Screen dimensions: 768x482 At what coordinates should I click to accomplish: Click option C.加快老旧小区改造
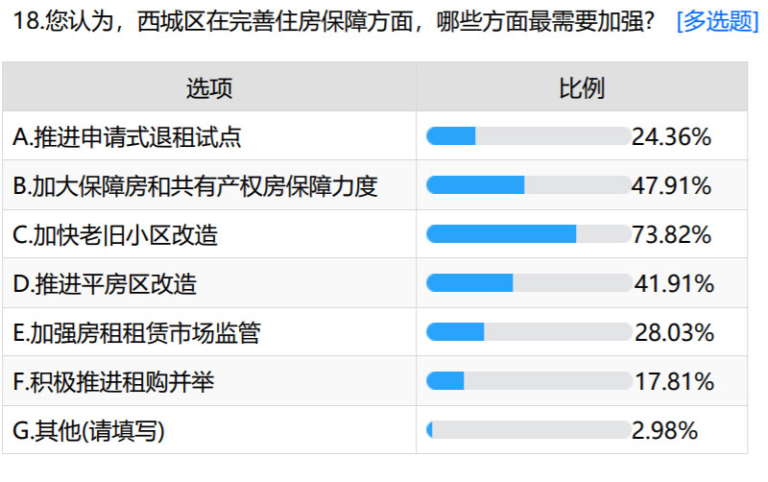pos(115,234)
